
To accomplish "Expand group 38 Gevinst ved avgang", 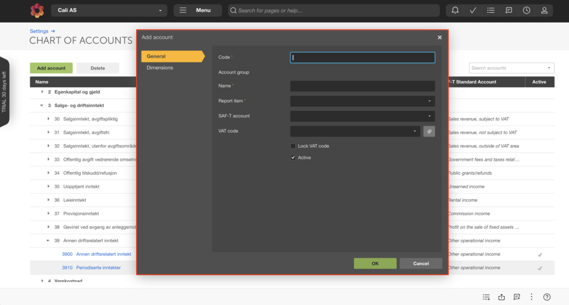I will click(48, 227).
